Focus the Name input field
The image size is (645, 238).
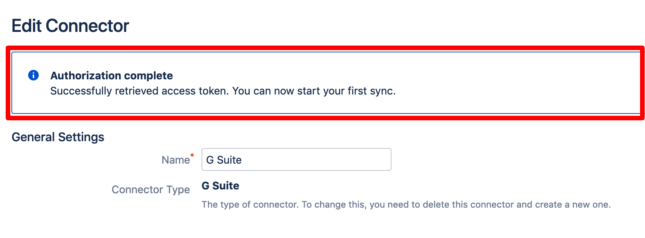pyautogui.click(x=296, y=159)
